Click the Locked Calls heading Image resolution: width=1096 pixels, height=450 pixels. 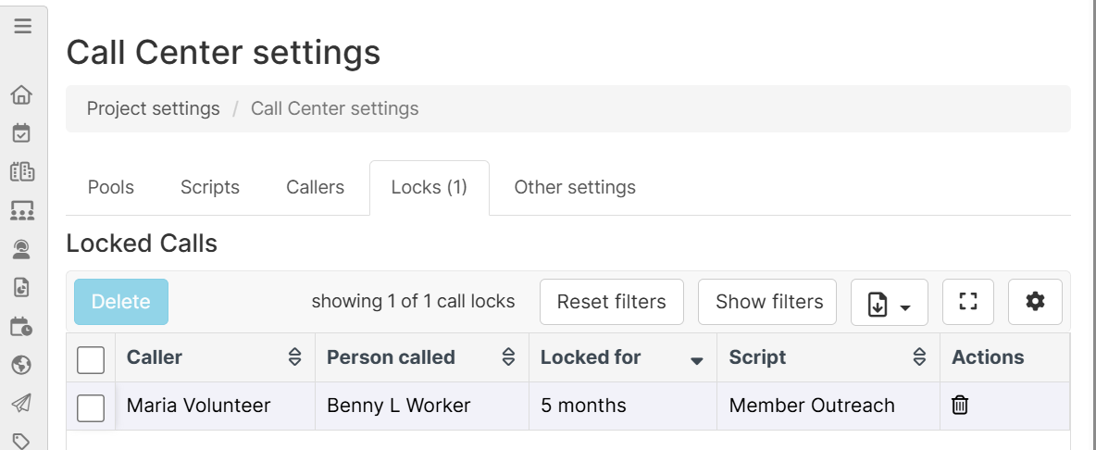coord(142,244)
